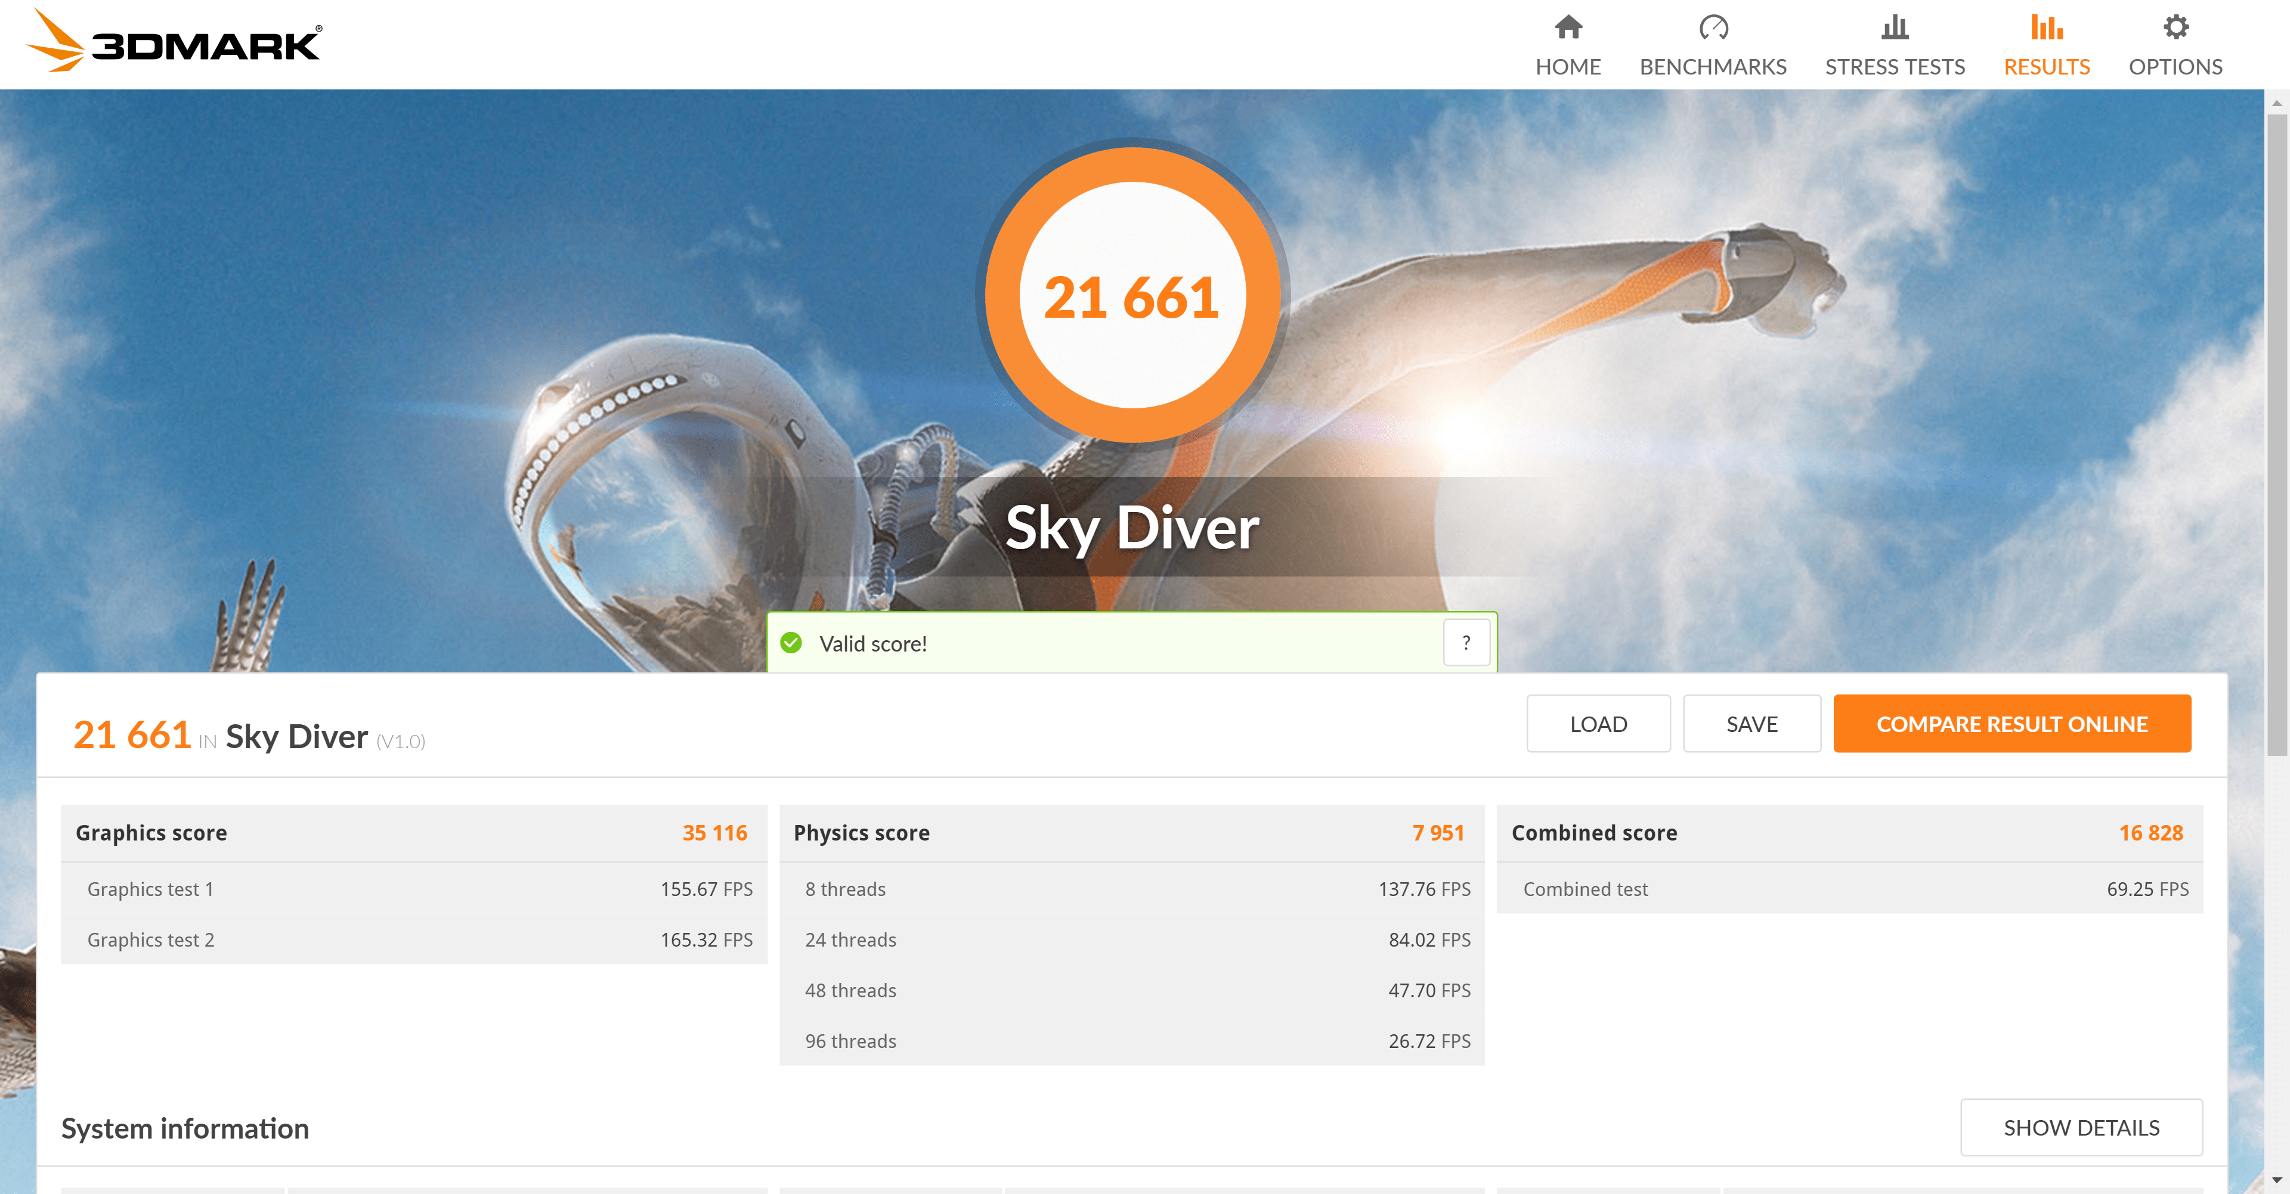
Task: Click the Stress Tests bar chart icon
Action: [x=1895, y=27]
